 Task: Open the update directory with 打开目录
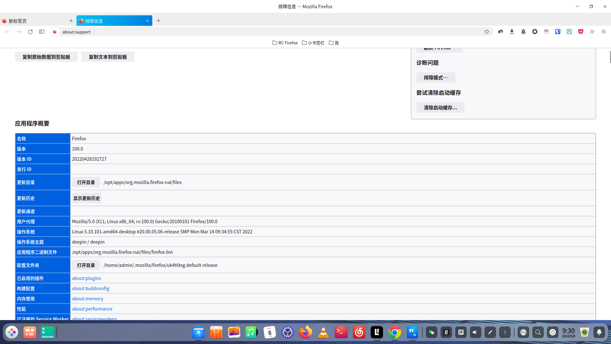pos(86,182)
